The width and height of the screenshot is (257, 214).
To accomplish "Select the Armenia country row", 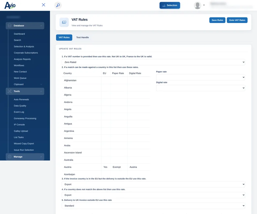I will [106, 138].
